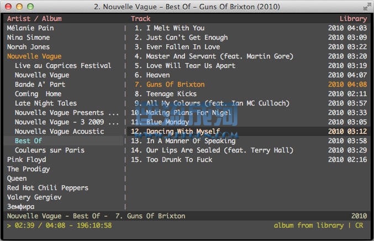This screenshot has width=374, height=241.
Task: Select artist Valery Gergiev
Action: [x=34, y=197]
